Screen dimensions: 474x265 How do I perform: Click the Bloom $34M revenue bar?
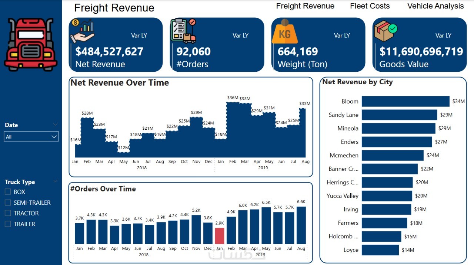tap(405, 101)
